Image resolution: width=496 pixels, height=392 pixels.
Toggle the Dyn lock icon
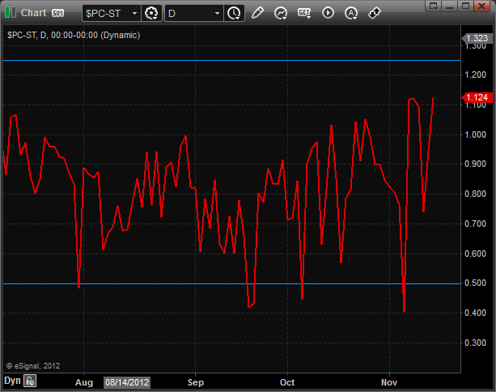30,381
